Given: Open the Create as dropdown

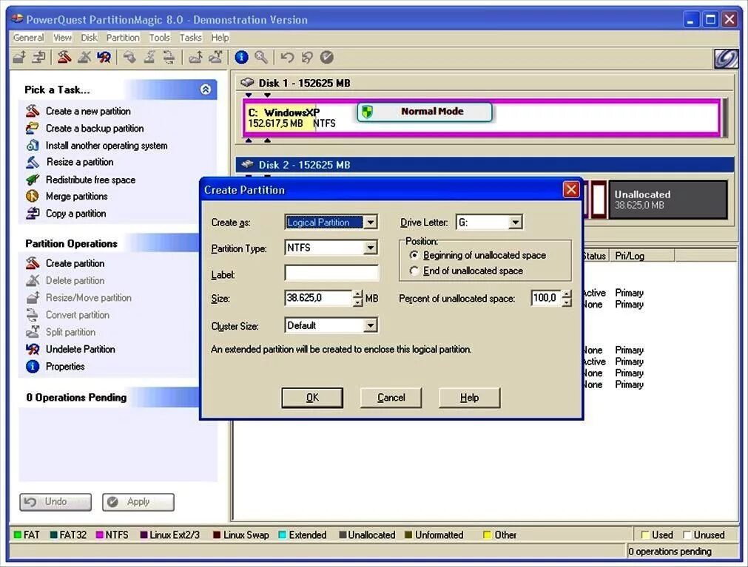Looking at the screenshot, I should pos(370,222).
